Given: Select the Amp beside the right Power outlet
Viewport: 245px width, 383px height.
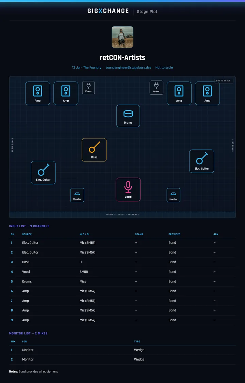Looking at the screenshot, I should (179, 93).
